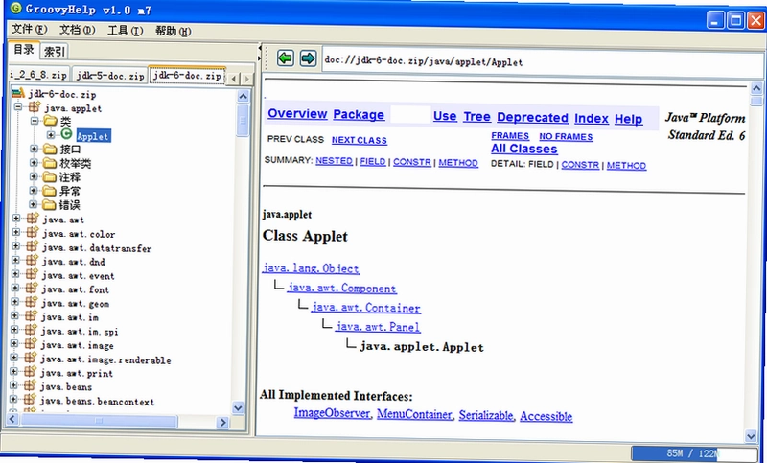Click the java.awt.im package icon
Screen dimensions: 767x463
tap(31, 315)
